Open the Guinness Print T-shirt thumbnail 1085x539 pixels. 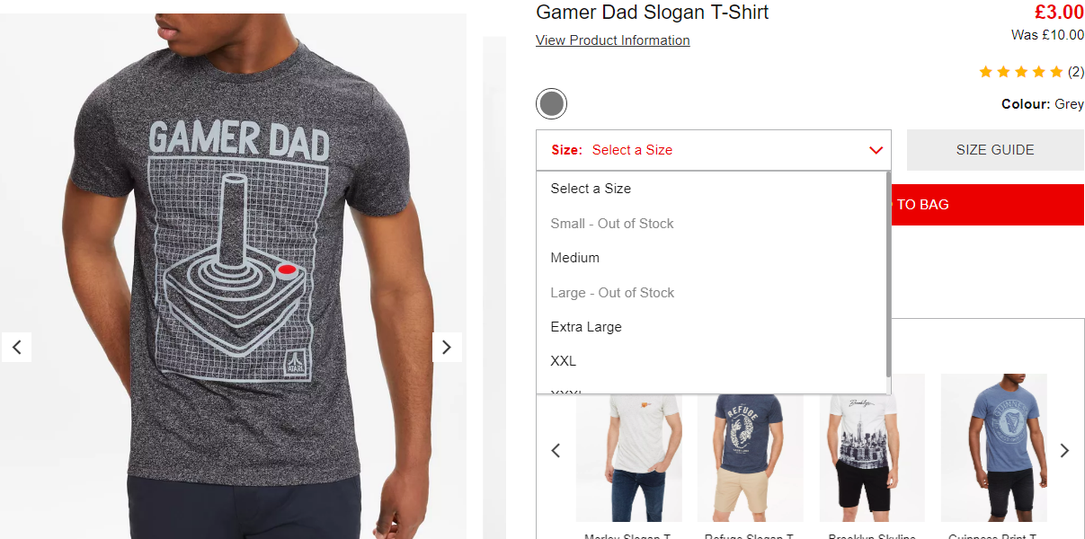pos(994,447)
